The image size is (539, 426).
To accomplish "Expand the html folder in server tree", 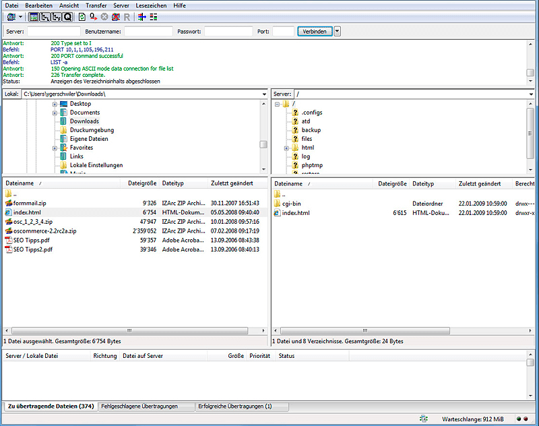I will click(286, 148).
